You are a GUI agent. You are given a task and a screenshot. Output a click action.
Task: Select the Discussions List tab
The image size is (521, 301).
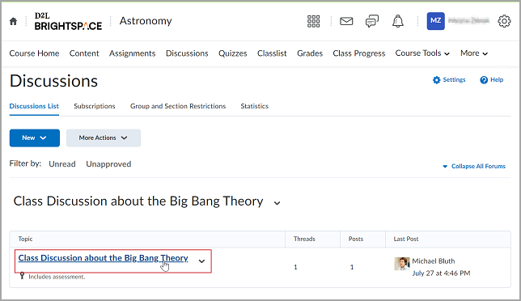pyautogui.click(x=34, y=106)
